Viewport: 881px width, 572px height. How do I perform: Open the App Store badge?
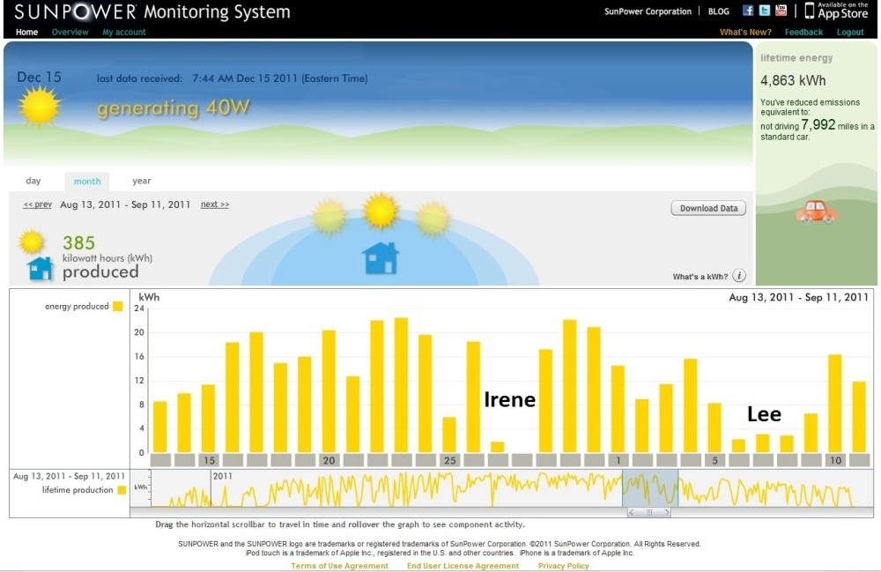(836, 11)
